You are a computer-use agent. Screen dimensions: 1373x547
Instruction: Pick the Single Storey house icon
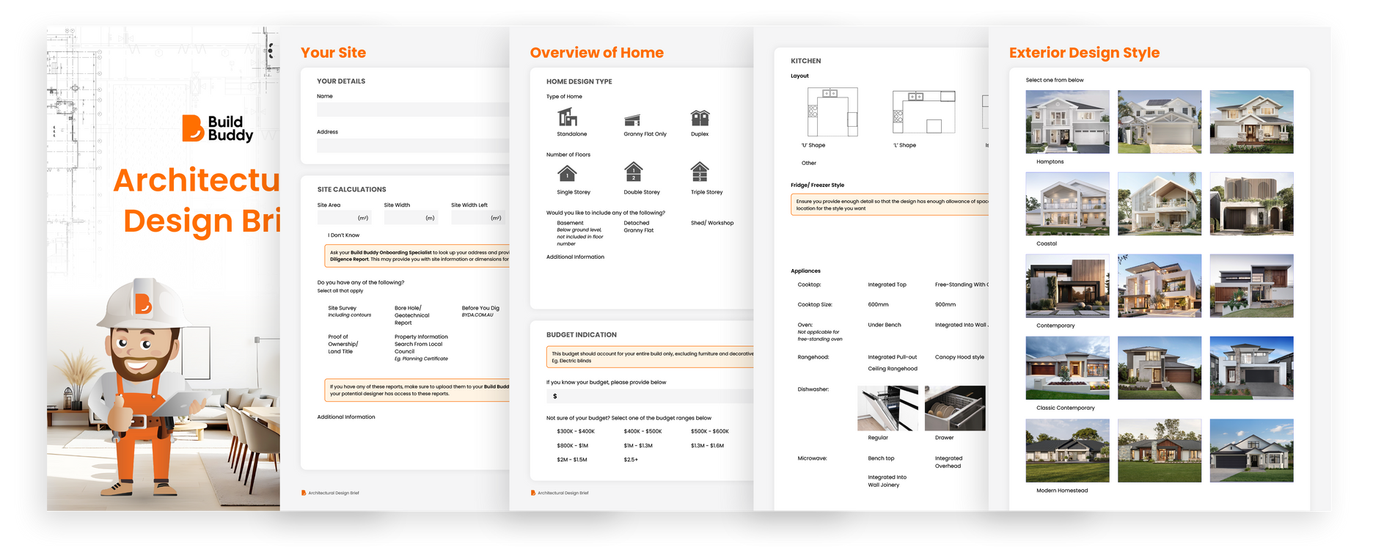pos(567,173)
